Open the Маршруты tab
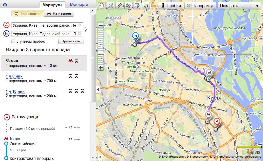 click(52, 5)
